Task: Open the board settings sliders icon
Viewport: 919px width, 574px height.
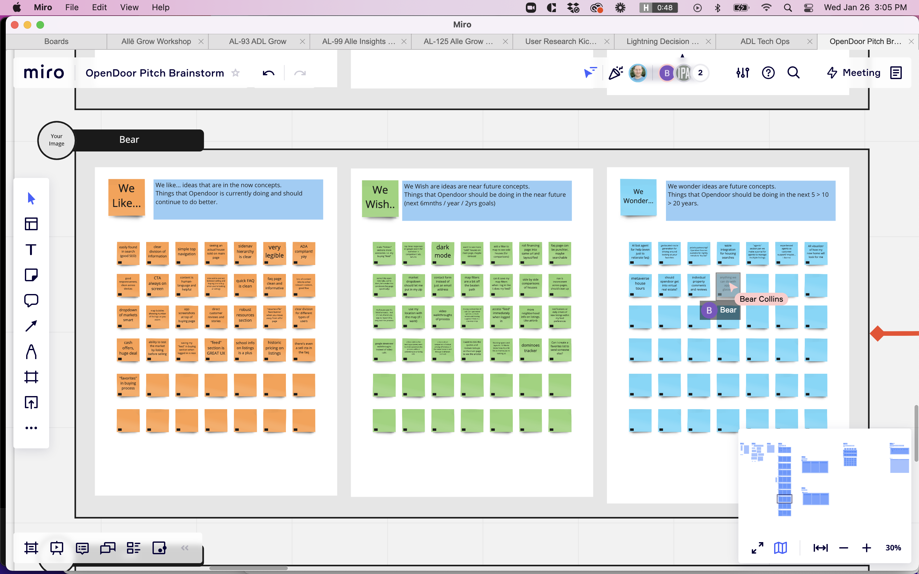Action: [743, 72]
